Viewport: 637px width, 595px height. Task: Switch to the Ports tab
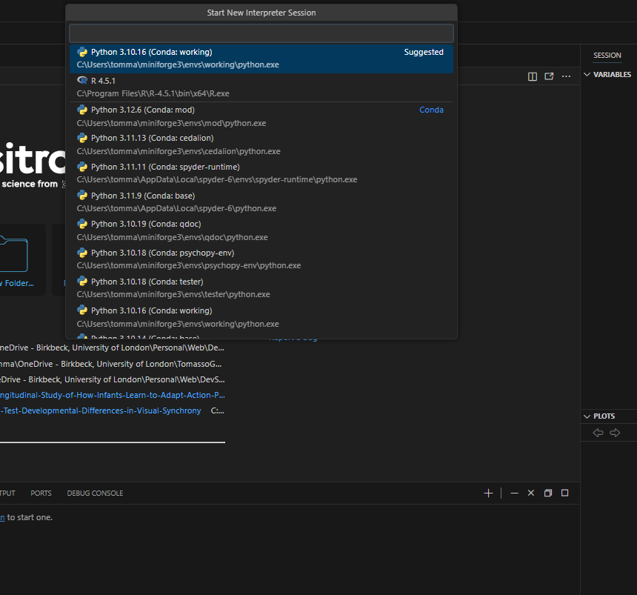(41, 493)
